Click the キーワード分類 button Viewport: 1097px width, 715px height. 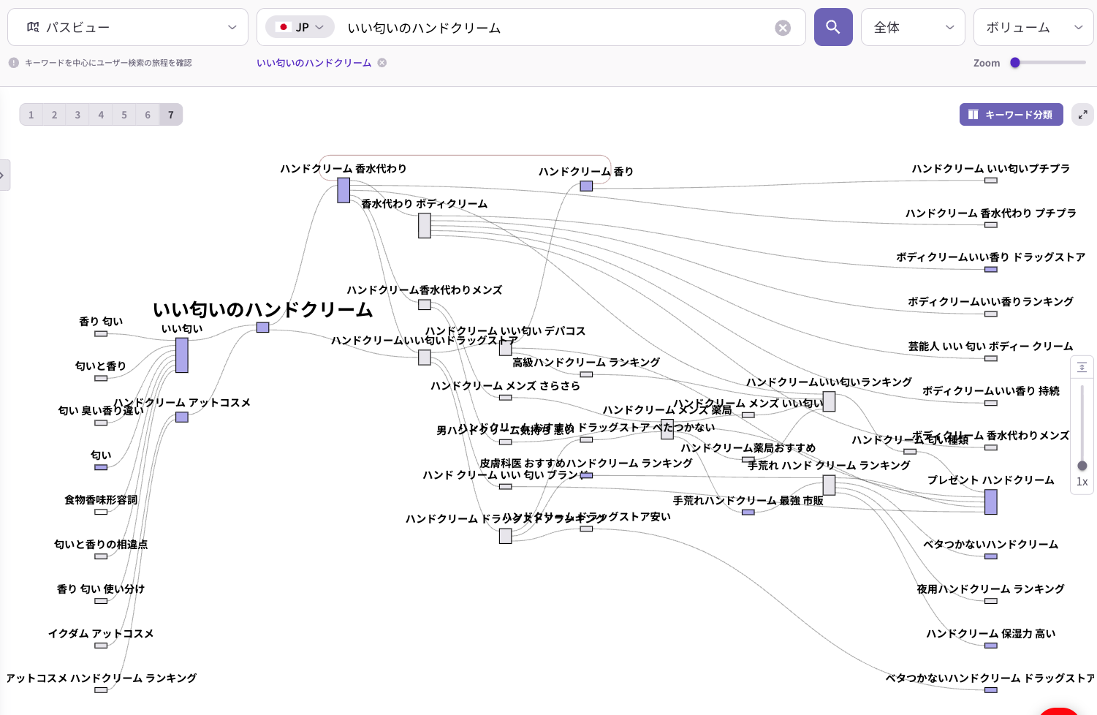click(x=1010, y=114)
